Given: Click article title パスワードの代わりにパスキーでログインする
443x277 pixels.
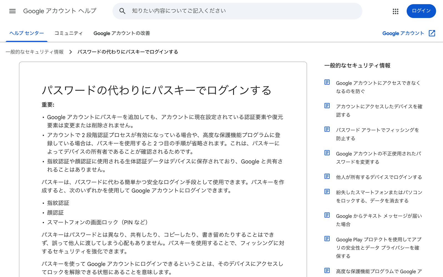Looking at the screenshot, I should tap(156, 90).
